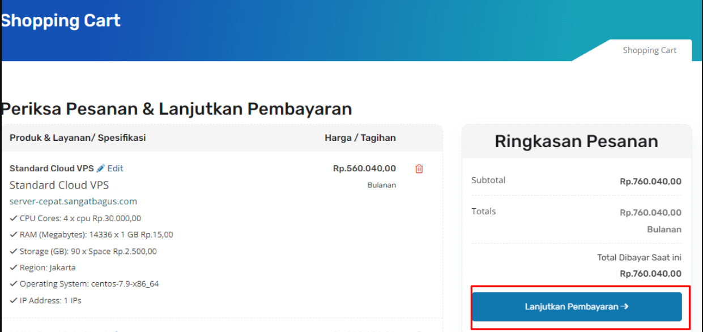Click the Produk & Layanan/ Spesifikasi header
Viewport: 703px width, 332px height.
78,137
